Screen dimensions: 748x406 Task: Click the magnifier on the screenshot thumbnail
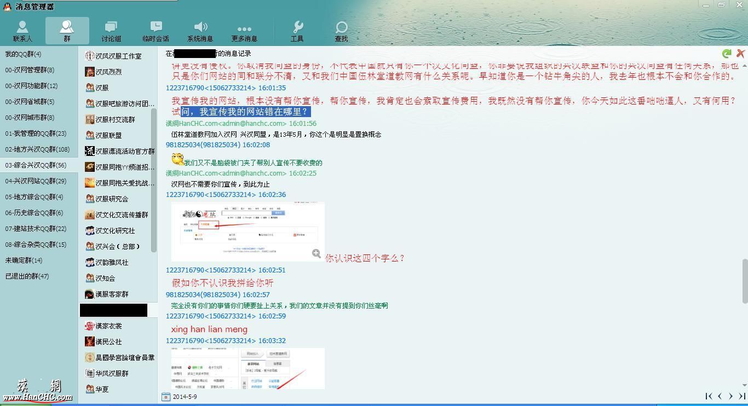click(x=317, y=253)
